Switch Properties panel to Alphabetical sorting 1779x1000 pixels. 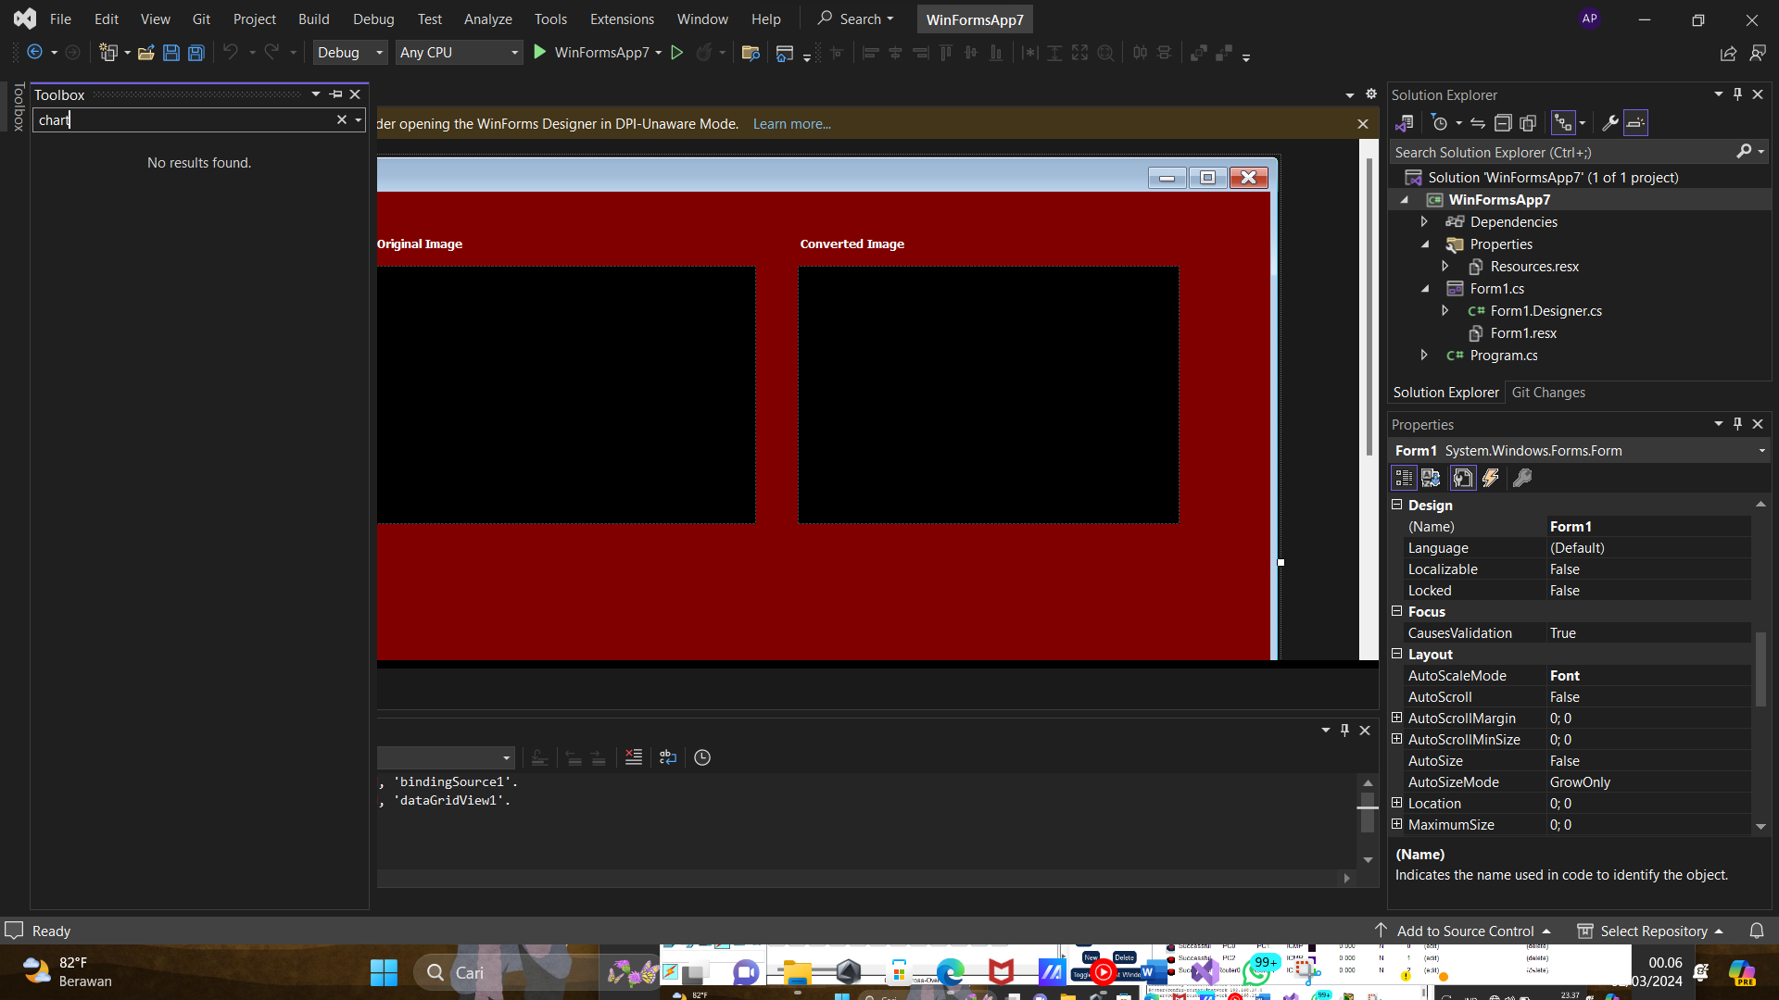point(1430,478)
